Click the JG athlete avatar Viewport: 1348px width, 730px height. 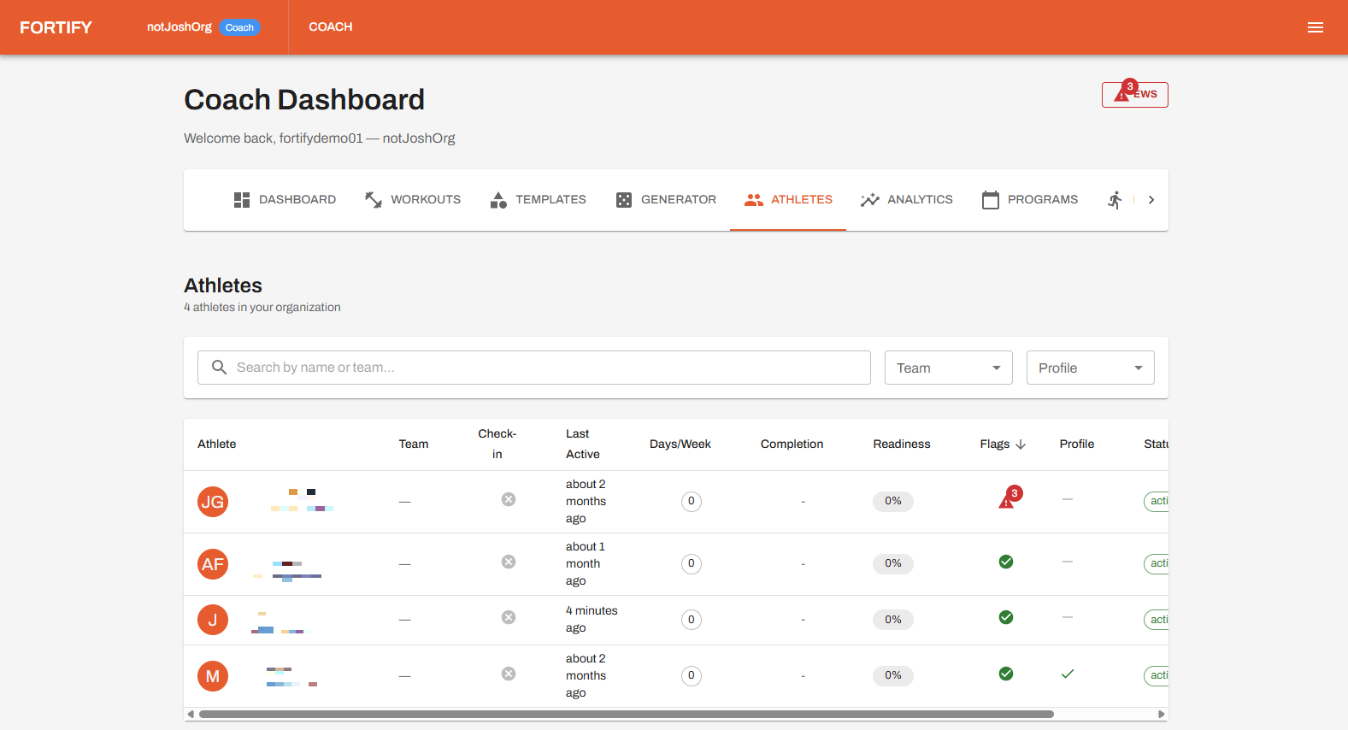click(213, 502)
